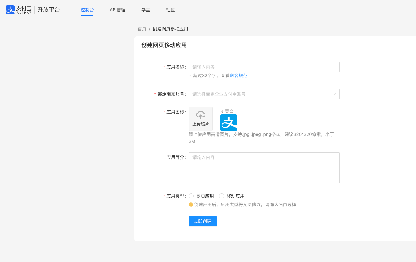Screen dimensions: 416x262
Task: Focus the 应用简介 text area
Action: (264, 168)
